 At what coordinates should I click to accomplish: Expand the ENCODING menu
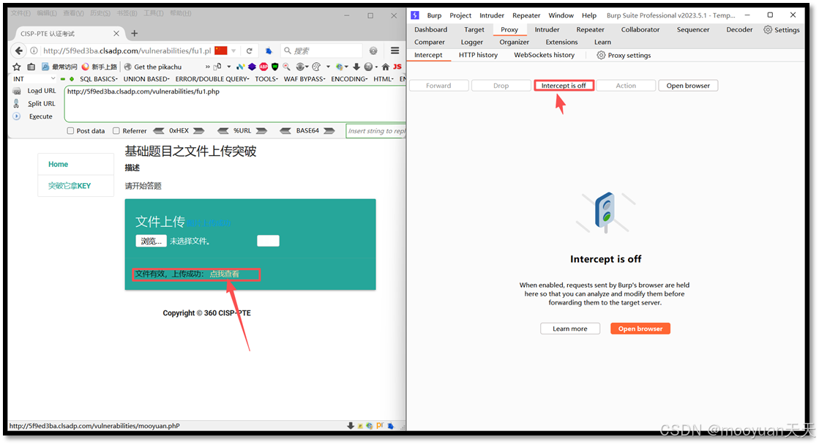click(x=349, y=79)
